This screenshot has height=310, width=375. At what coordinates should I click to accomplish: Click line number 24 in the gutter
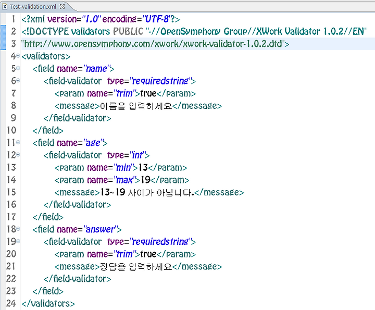click(11, 303)
